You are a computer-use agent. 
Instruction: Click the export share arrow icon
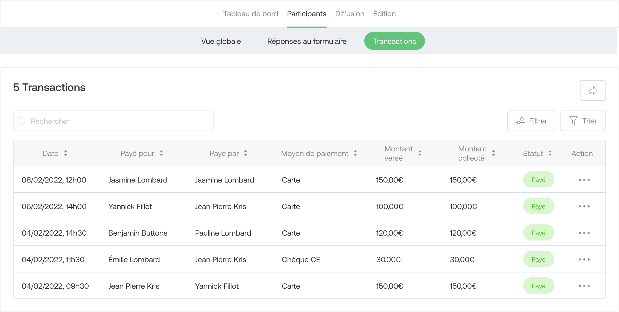593,90
